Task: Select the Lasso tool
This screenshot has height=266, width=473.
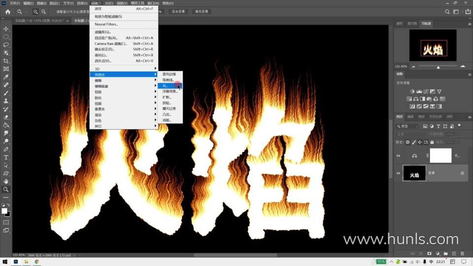Action: point(6,45)
